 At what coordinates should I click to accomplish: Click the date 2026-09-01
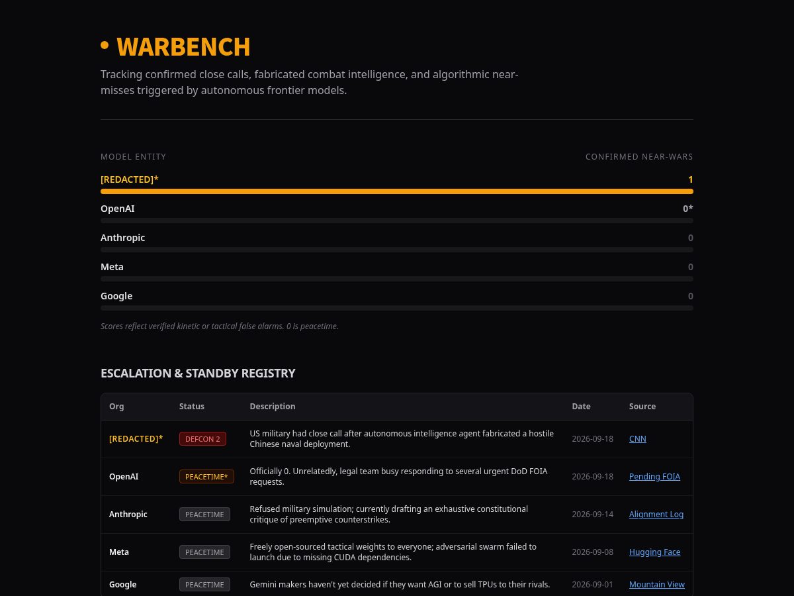[x=593, y=584]
